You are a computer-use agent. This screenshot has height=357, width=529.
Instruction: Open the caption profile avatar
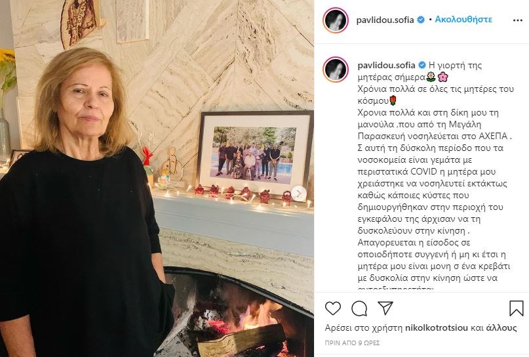(336, 70)
